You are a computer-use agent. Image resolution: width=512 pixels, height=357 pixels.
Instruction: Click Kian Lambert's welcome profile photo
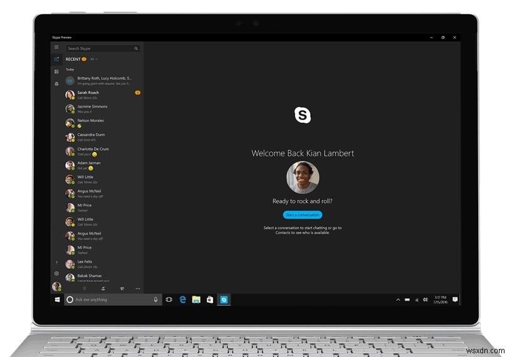[x=303, y=178]
